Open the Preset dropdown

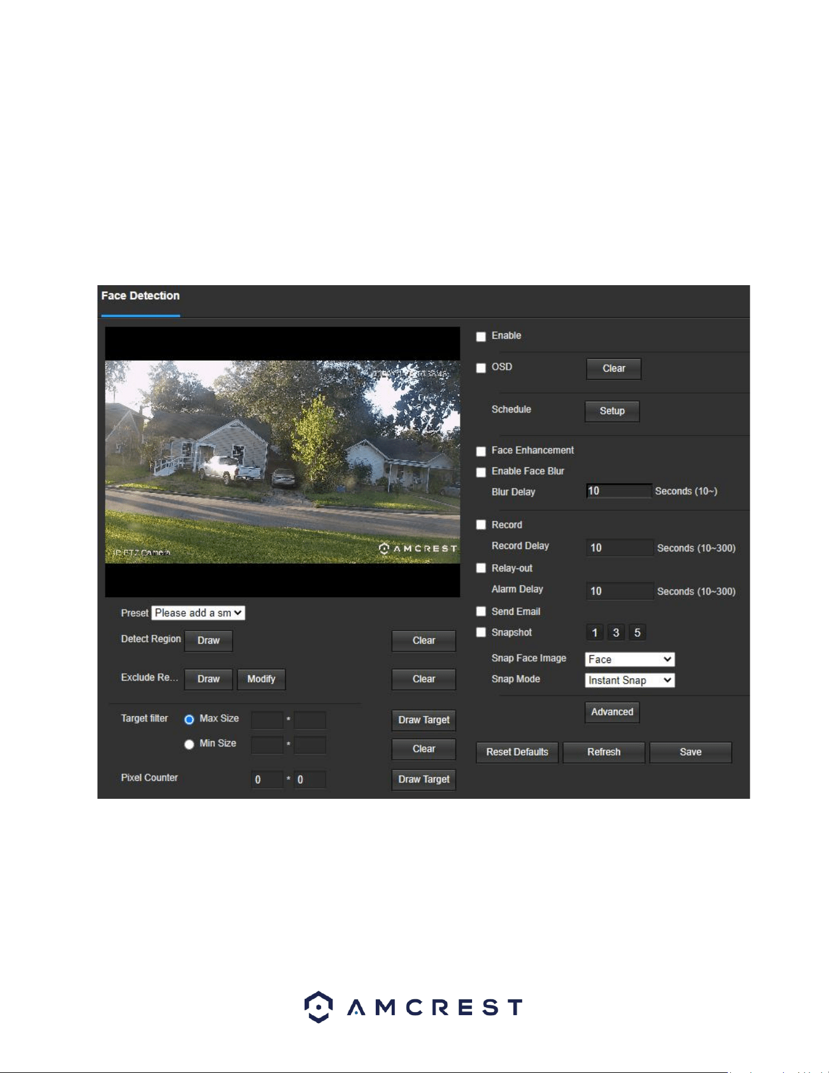(x=199, y=613)
